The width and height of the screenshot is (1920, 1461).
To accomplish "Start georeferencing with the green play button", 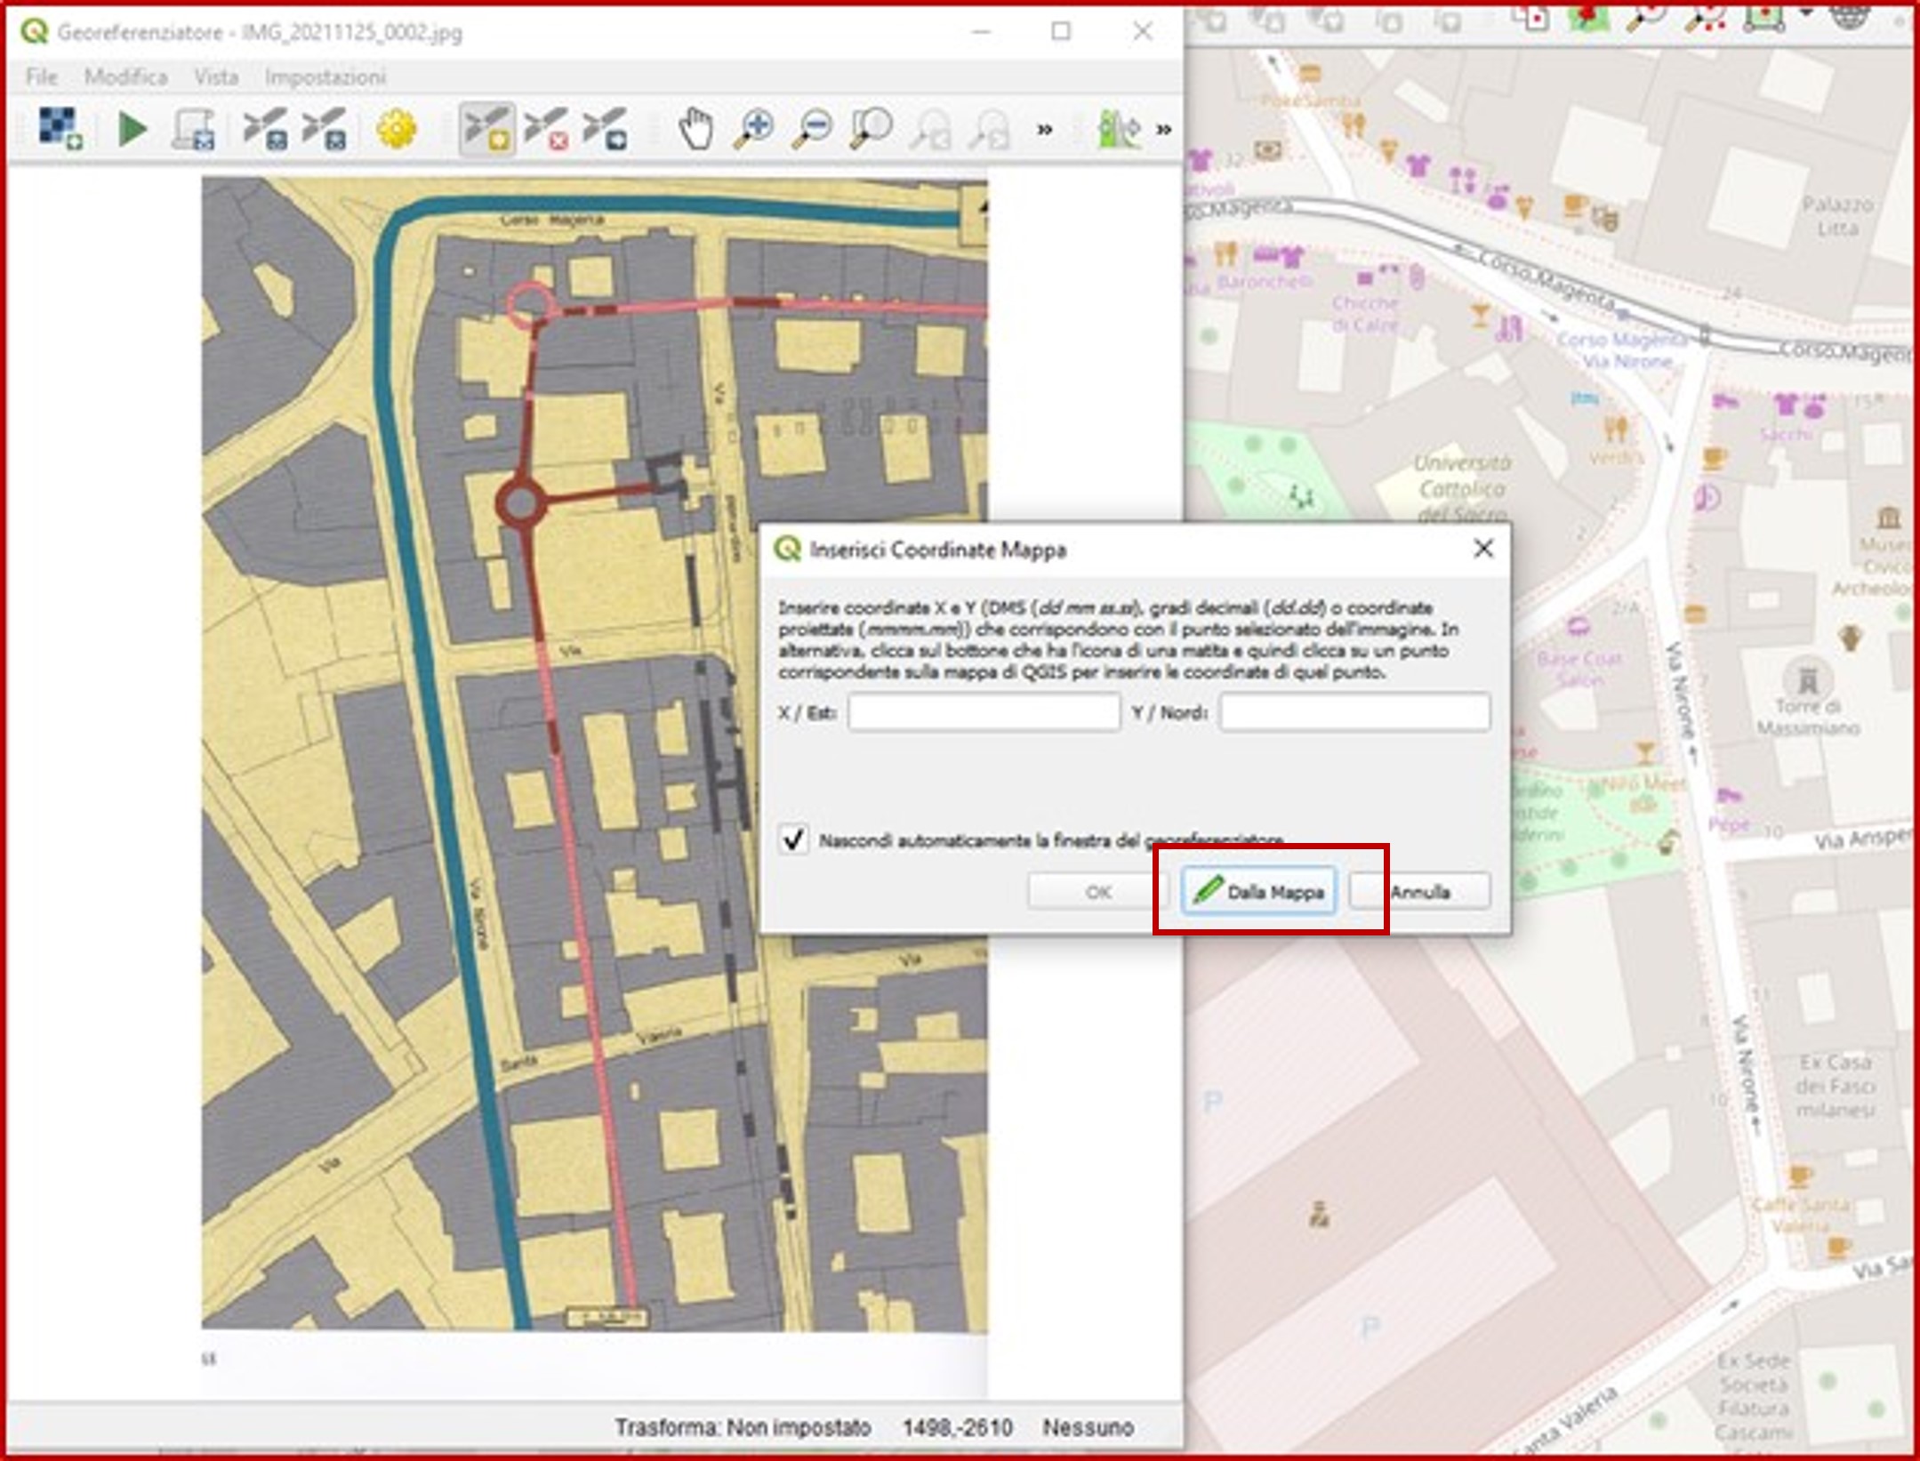I will (x=133, y=130).
